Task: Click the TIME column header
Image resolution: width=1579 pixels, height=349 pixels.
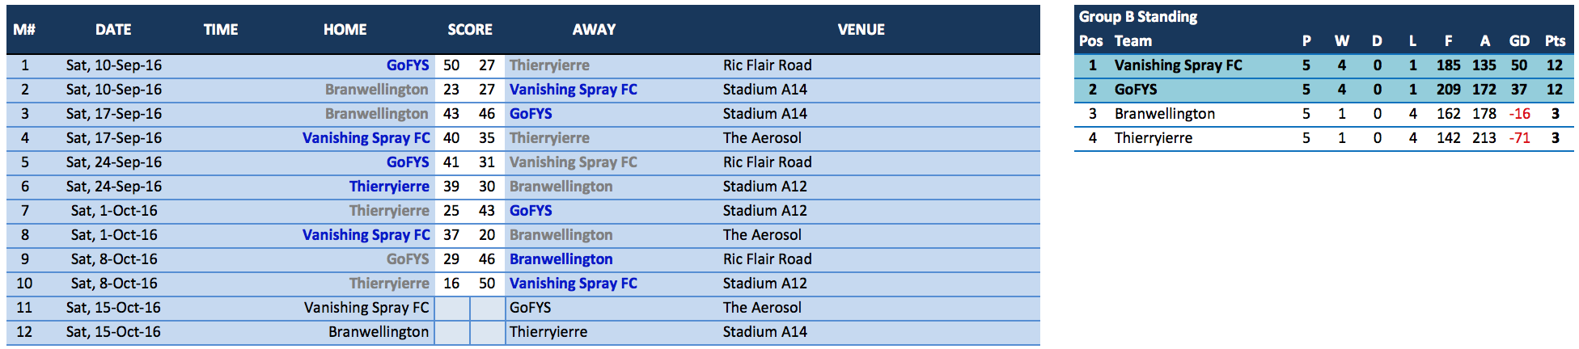Action: [x=221, y=30]
